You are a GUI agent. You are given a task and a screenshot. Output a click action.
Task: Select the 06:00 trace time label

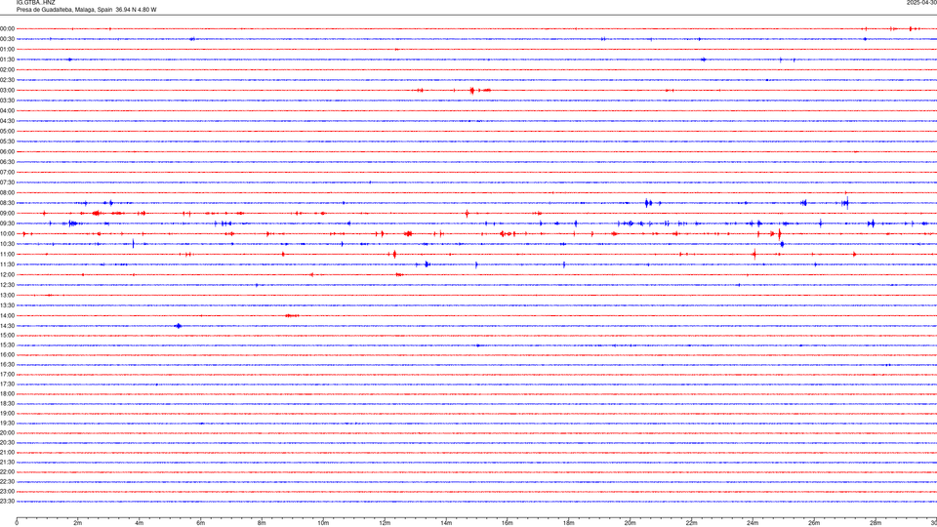point(7,152)
